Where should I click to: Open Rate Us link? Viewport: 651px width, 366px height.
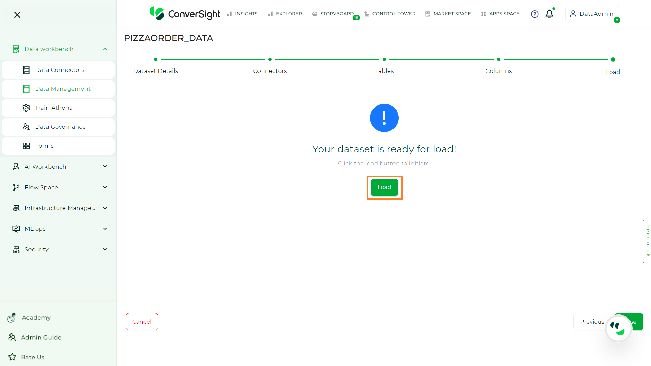33,357
